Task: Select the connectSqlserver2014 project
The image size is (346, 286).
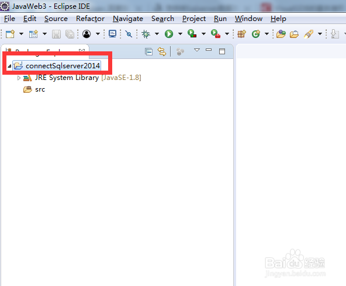Action: tap(63, 66)
